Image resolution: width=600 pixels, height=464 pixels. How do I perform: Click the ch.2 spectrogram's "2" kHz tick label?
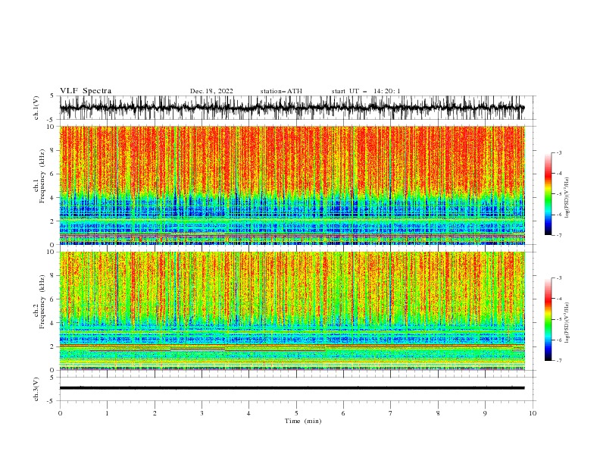(x=54, y=346)
